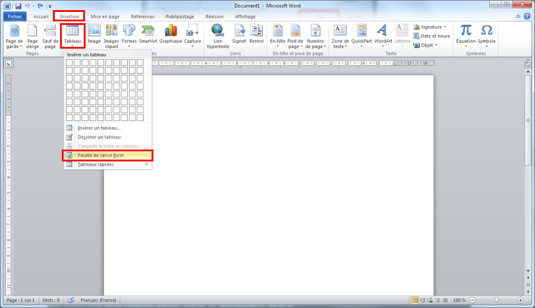Open the QuickPart gallery
Image resolution: width=535 pixels, height=308 pixels.
(361, 36)
